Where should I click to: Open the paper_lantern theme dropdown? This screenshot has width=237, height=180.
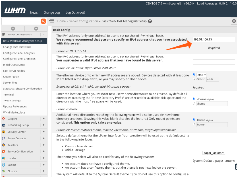pyautogui.click(x=214, y=153)
